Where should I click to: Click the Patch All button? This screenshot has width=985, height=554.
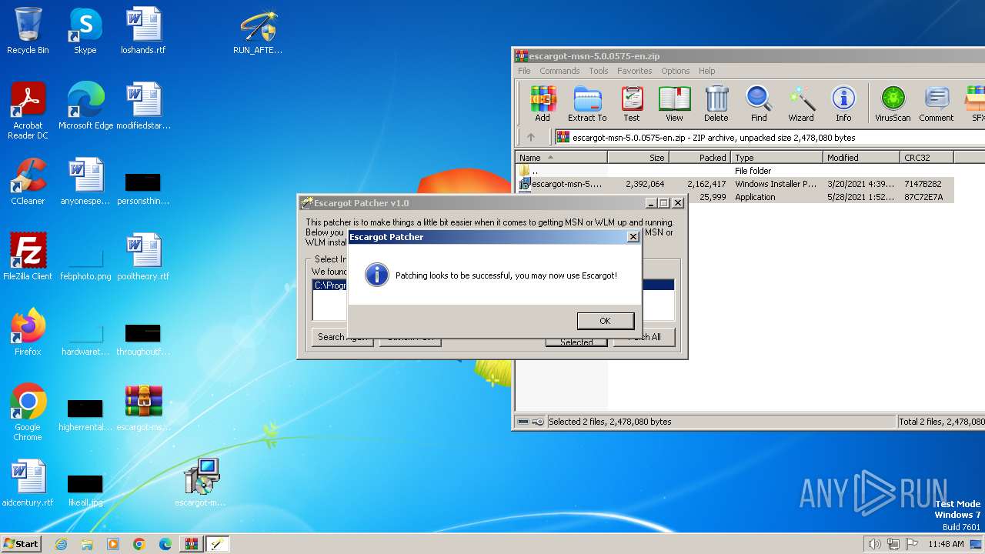644,337
